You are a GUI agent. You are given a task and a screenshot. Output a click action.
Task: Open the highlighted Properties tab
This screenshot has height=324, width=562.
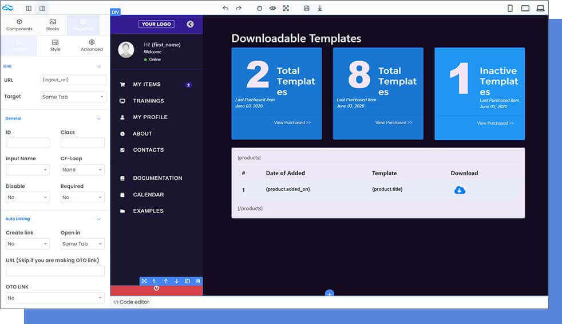click(x=83, y=25)
